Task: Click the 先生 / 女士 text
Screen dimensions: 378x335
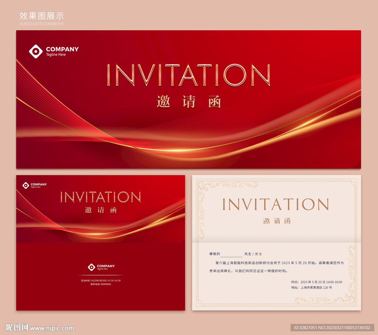Action: click(253, 254)
